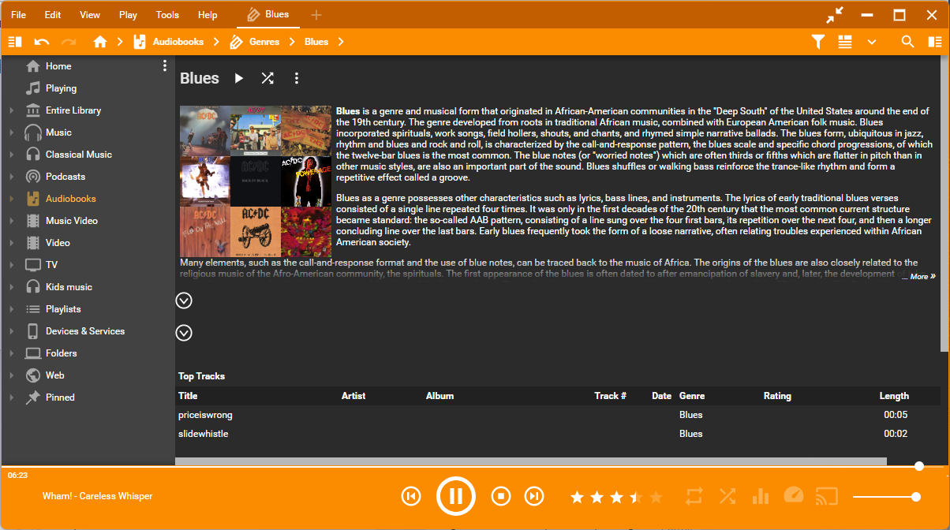Click the filter funnel icon in toolbar
This screenshot has height=530, width=950.
[818, 42]
